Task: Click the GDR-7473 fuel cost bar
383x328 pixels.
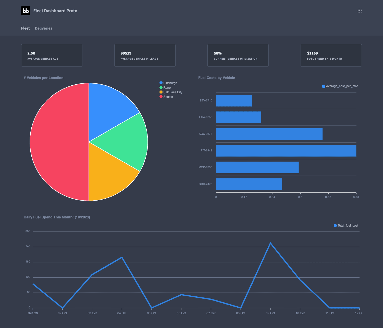Action: tap(249, 184)
